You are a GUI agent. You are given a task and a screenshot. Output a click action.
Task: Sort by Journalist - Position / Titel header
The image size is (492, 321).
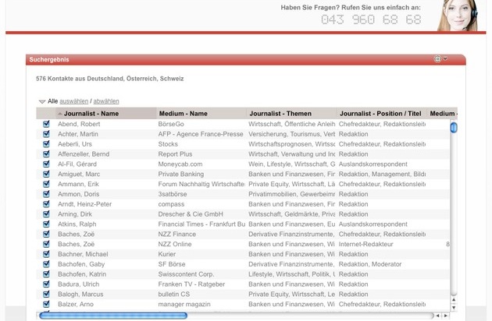380,114
